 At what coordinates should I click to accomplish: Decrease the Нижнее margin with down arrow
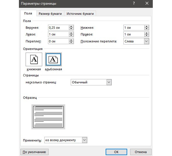147,29
